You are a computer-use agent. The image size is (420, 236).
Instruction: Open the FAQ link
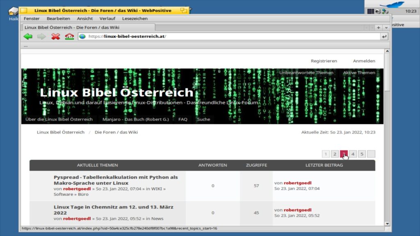pyautogui.click(x=183, y=119)
